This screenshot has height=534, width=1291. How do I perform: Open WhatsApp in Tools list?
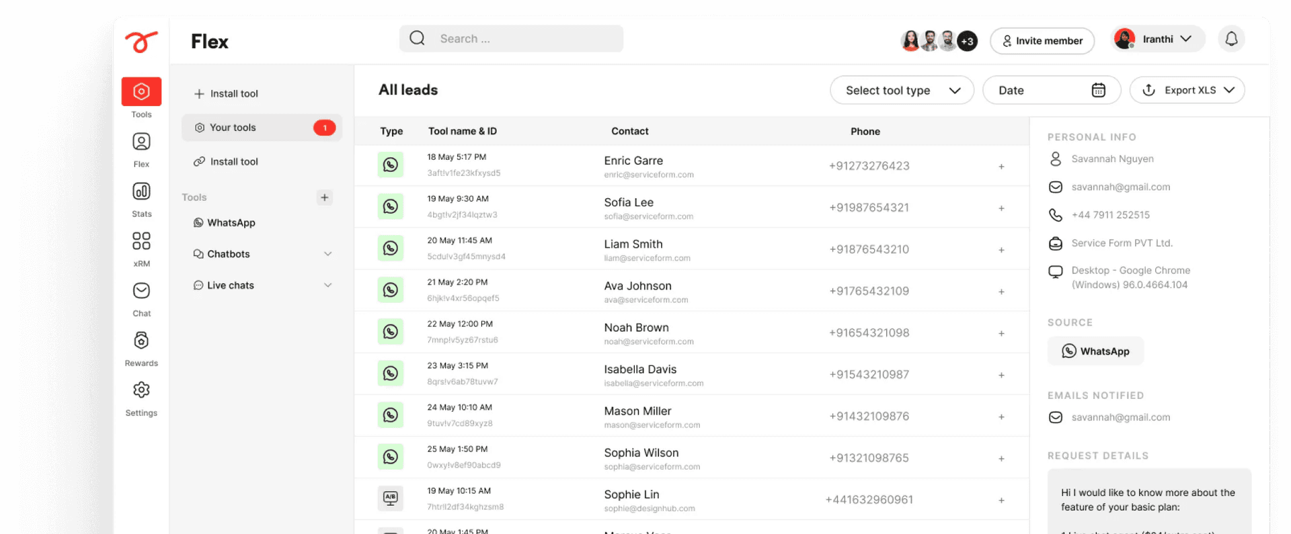225,222
